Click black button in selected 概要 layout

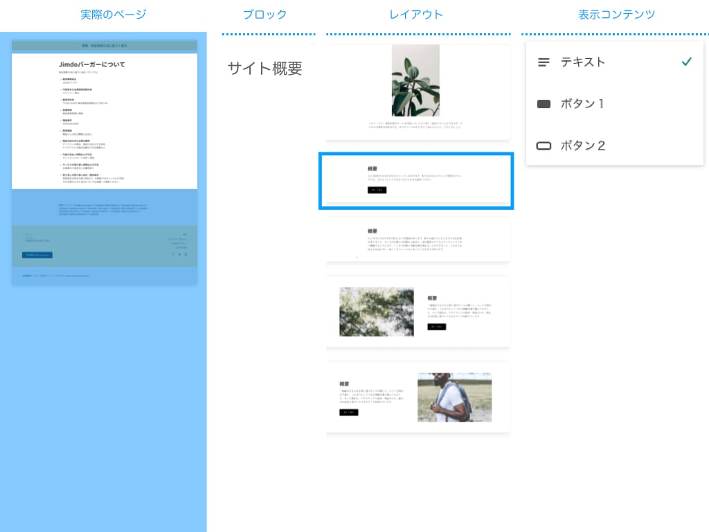[377, 190]
